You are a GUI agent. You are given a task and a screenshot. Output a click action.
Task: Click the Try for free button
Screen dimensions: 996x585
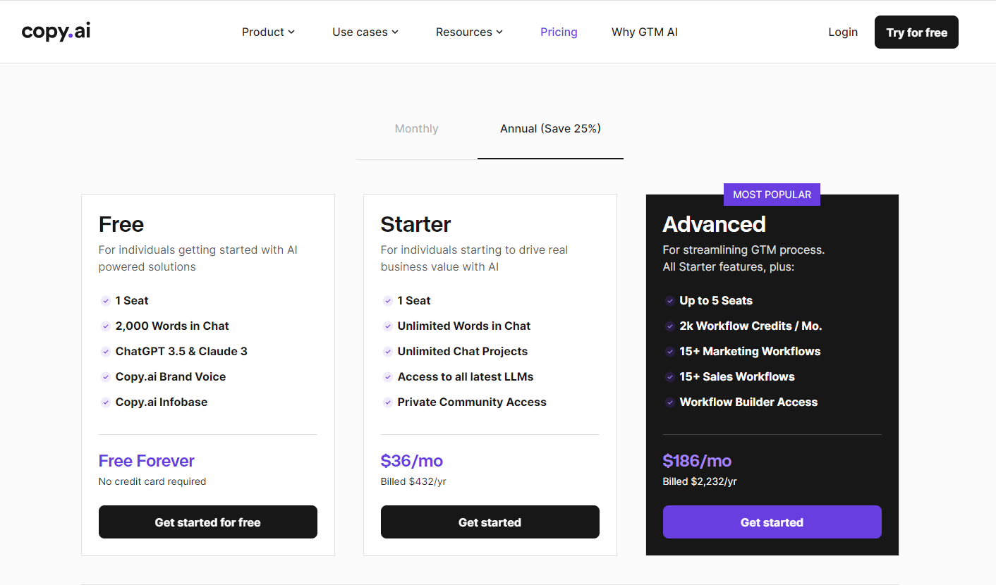click(916, 32)
